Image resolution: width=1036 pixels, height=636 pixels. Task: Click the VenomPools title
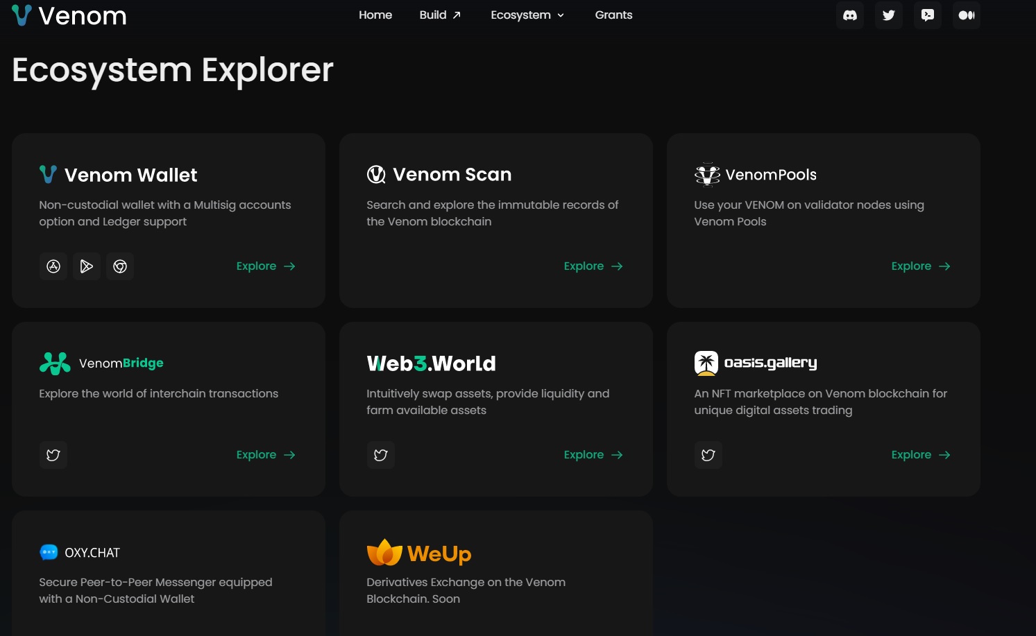point(771,175)
